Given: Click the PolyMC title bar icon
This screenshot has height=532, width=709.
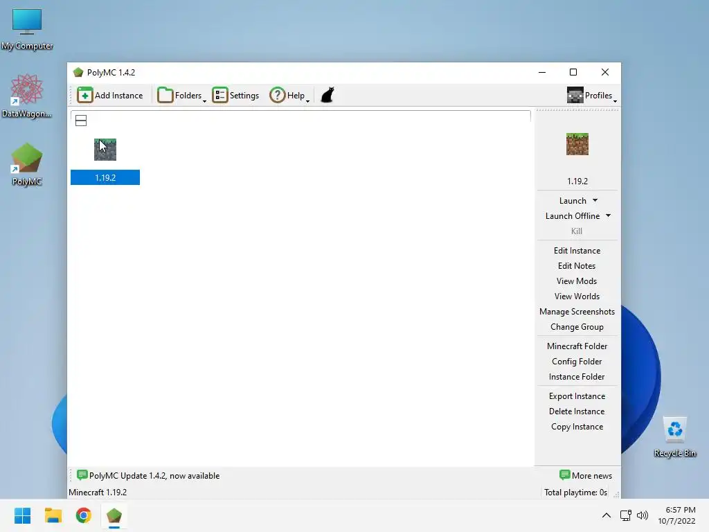Looking at the screenshot, I should coord(78,72).
